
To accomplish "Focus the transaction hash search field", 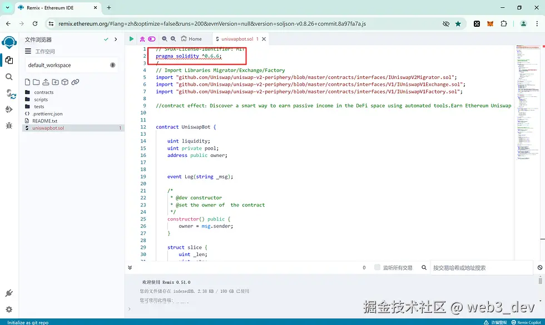I will [482, 268].
